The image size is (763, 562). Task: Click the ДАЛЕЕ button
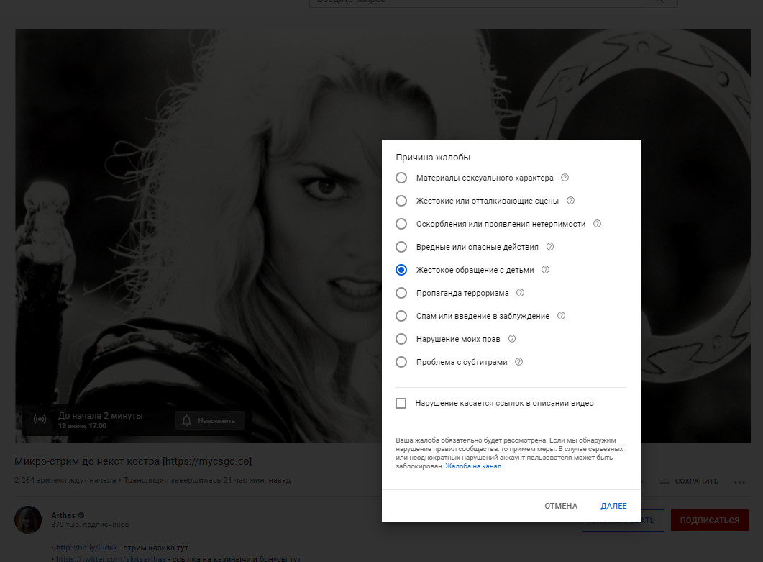613,506
